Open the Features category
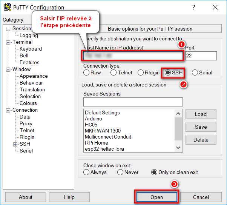The height and width of the screenshot is (205, 227). tap(29, 63)
